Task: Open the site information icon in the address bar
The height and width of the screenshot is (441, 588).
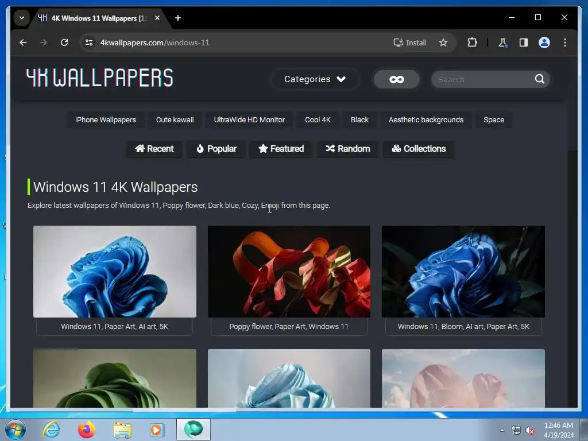Action: tap(89, 42)
